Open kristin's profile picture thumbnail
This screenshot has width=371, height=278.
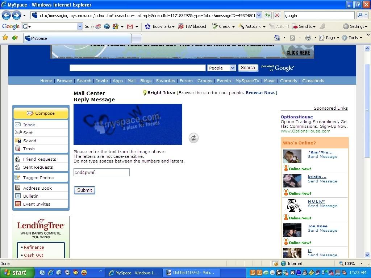(x=292, y=181)
